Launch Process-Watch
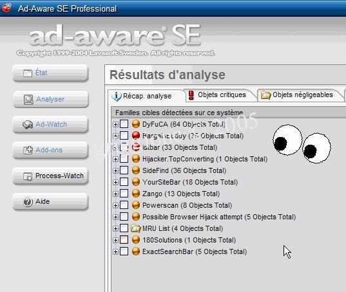346x292 pixels. (50, 176)
